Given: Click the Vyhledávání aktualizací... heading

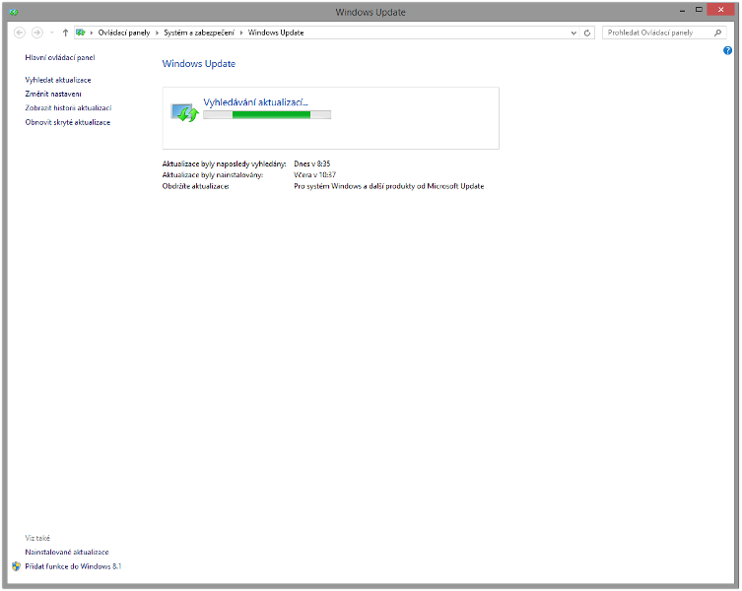Looking at the screenshot, I should pyautogui.click(x=255, y=102).
